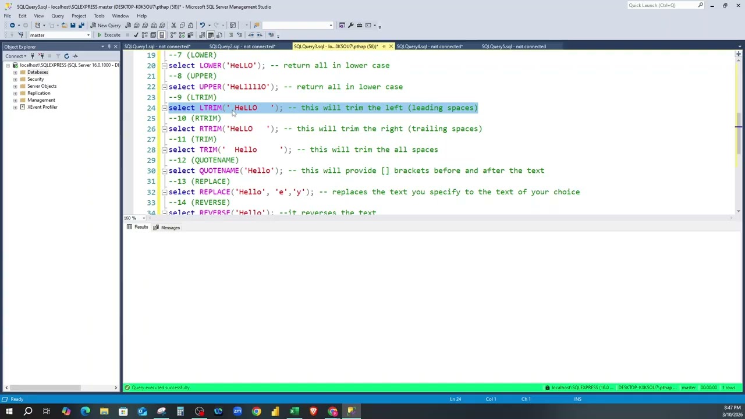745x419 pixels.
Task: Toggle Include Live Query Statistics
Action: [x=182, y=35]
